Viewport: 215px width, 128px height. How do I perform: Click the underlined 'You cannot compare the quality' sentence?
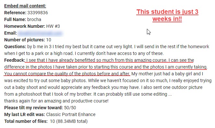tap(67, 74)
